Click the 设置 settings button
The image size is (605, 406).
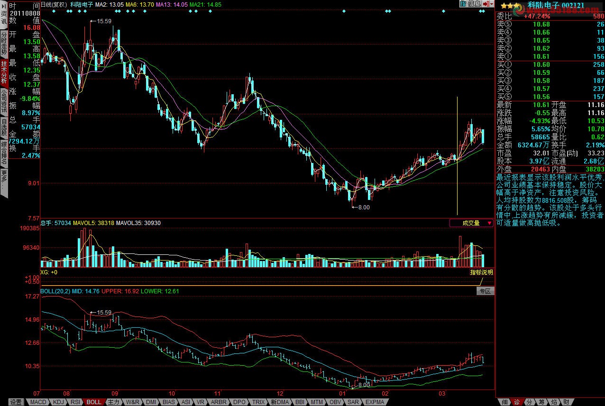16,402
